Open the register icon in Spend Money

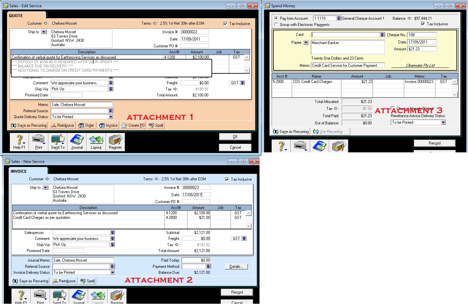pyautogui.click(x=338, y=146)
